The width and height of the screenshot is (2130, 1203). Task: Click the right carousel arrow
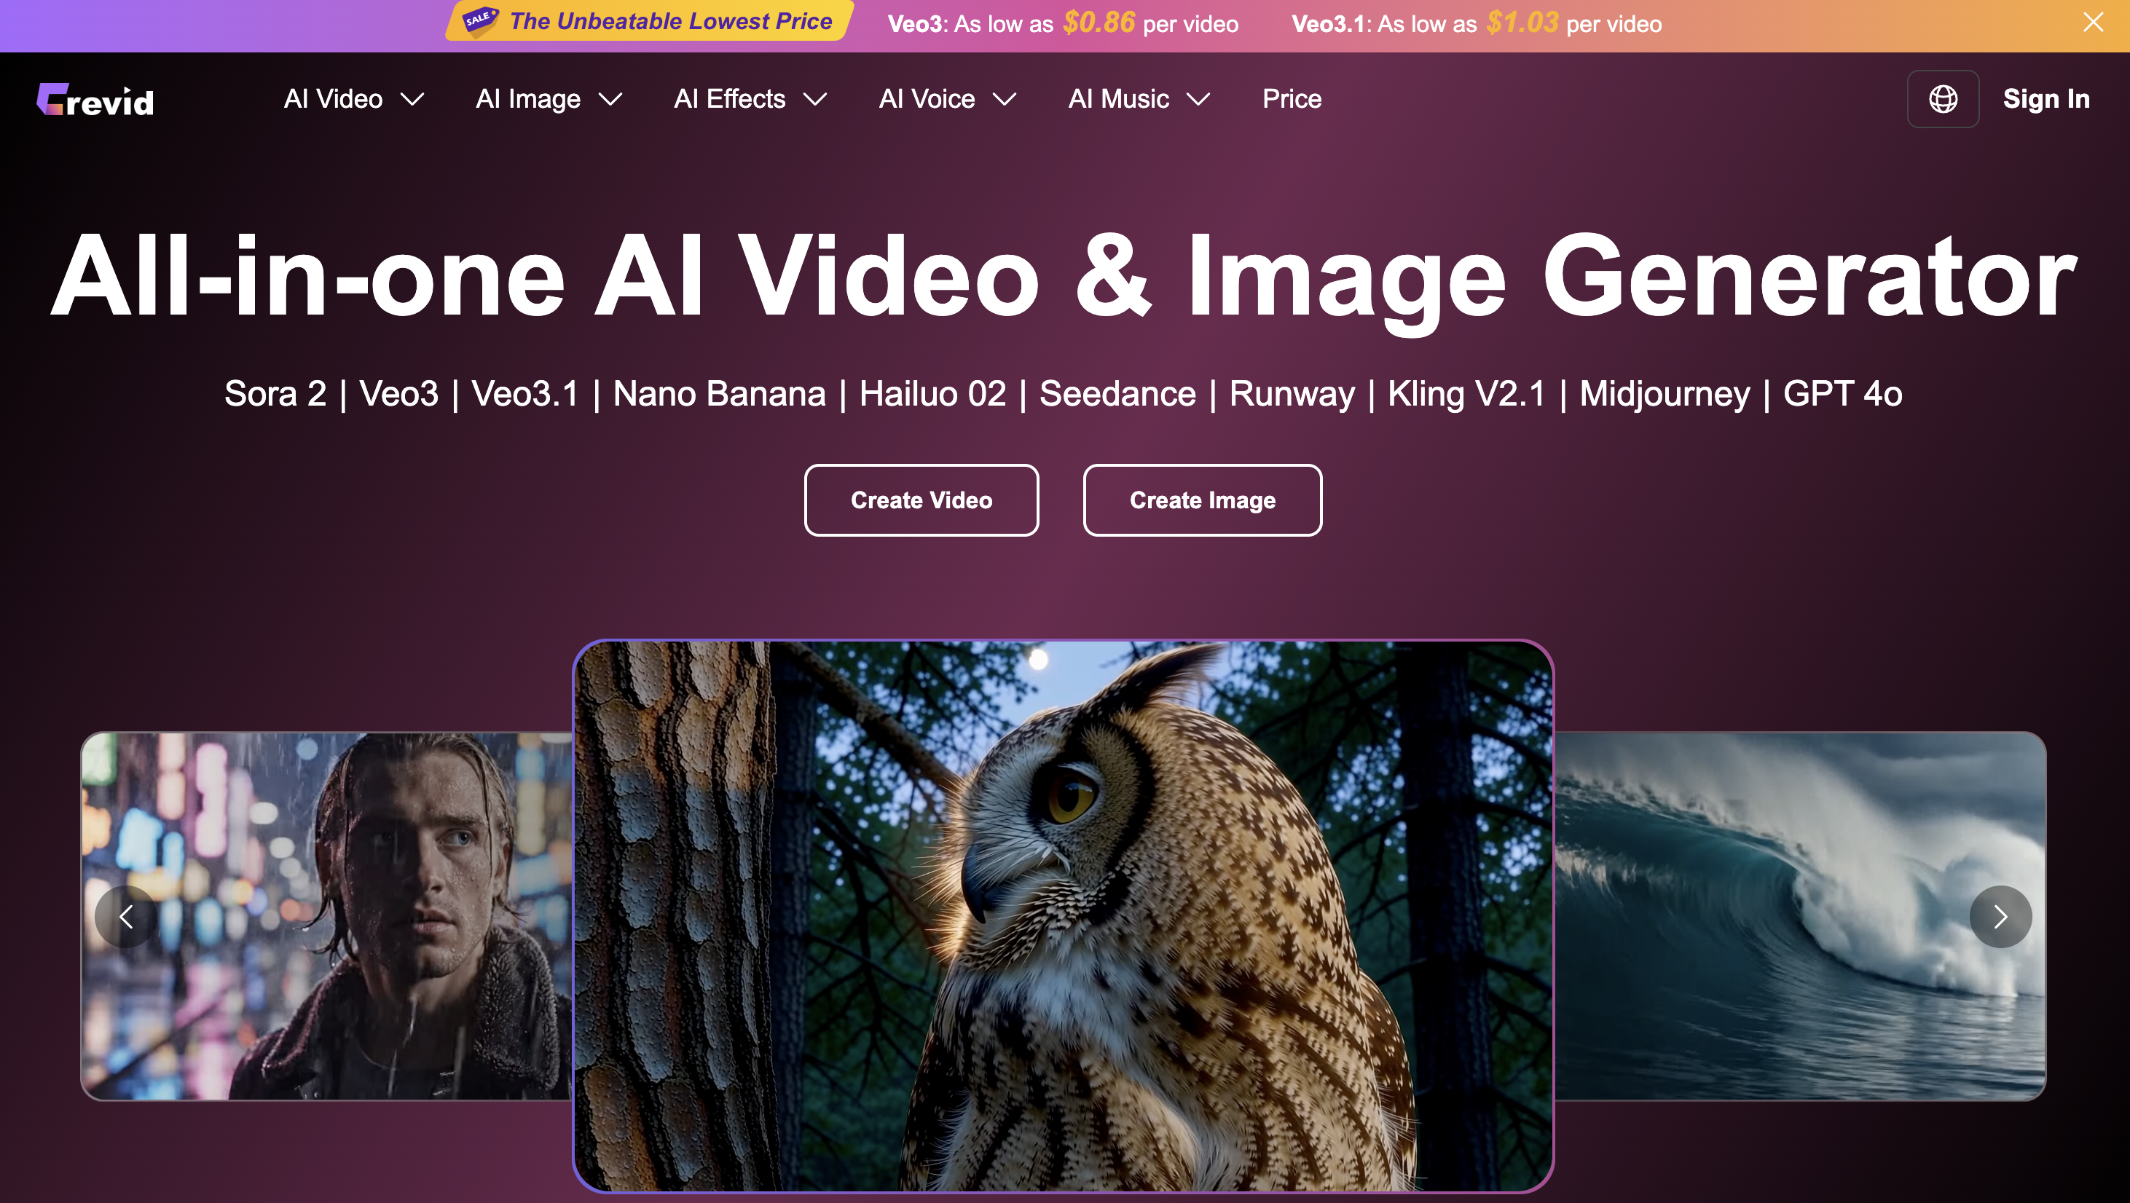click(2000, 916)
